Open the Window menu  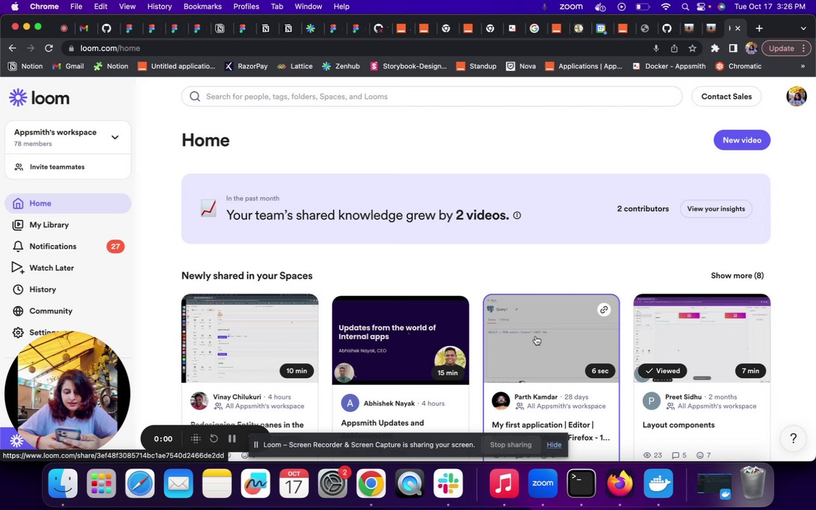click(308, 6)
